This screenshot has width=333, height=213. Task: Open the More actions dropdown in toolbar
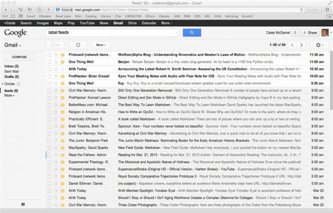[101, 45]
